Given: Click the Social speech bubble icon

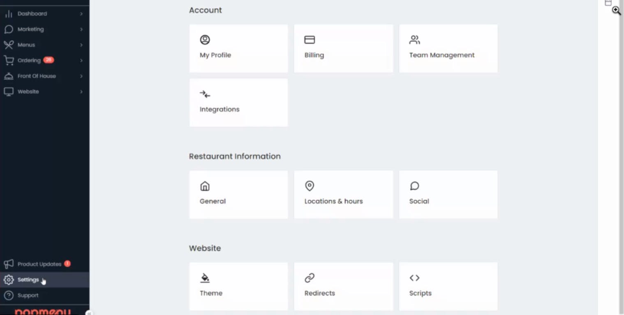Looking at the screenshot, I should pos(414,186).
